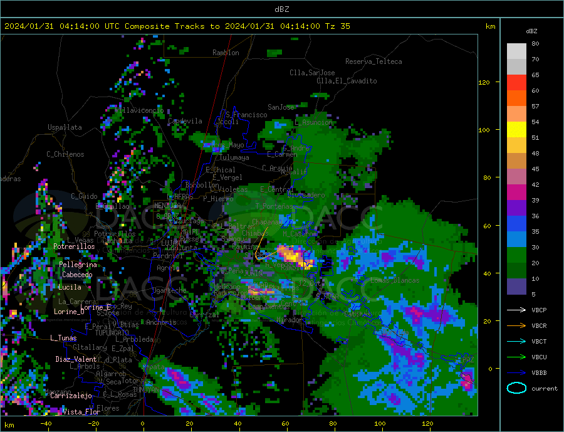Click the VBBB legend label
Screen dimensions: 564x432
click(x=539, y=373)
